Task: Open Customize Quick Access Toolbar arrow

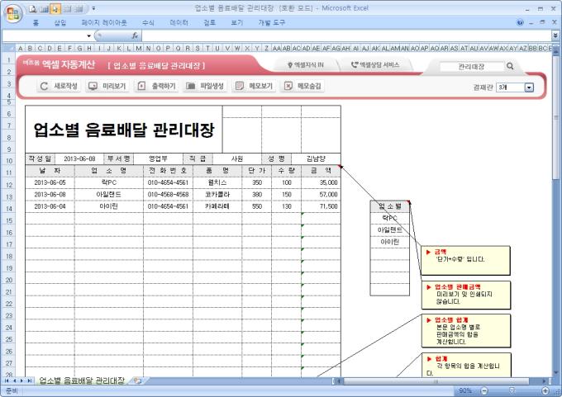Action: [93, 8]
